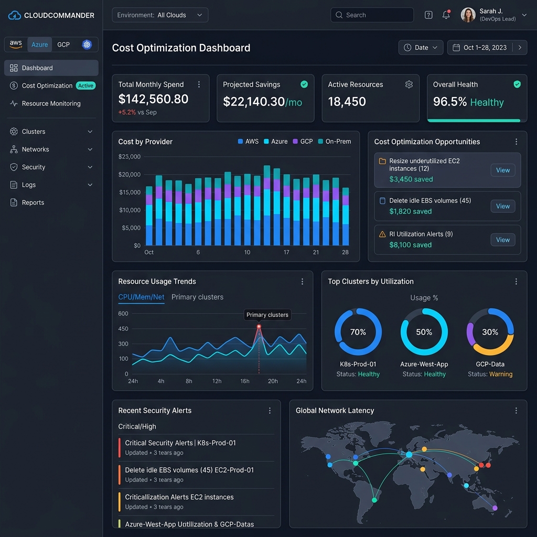Click the EC2 folder icon
537x537 pixels.
[x=382, y=161]
